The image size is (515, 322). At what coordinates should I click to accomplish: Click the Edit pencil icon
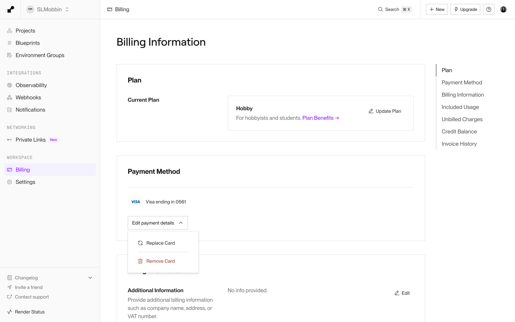(x=397, y=293)
